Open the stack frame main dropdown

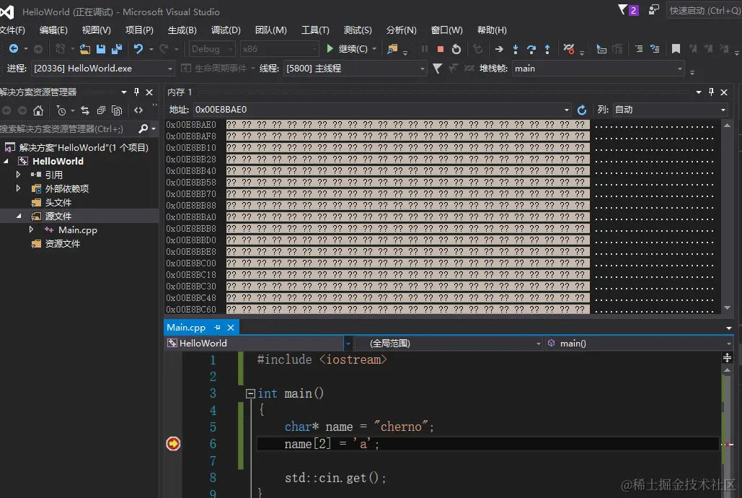tap(679, 69)
